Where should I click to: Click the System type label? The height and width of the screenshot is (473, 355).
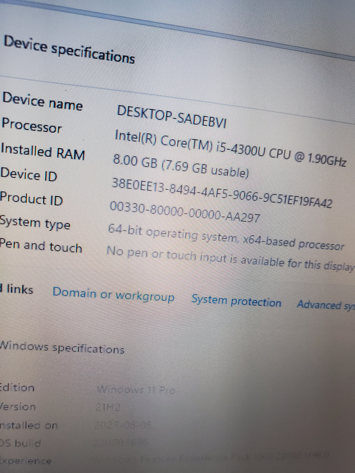35,222
